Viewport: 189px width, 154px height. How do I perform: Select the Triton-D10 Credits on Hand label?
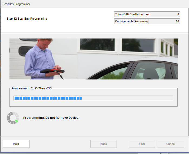[132, 14]
